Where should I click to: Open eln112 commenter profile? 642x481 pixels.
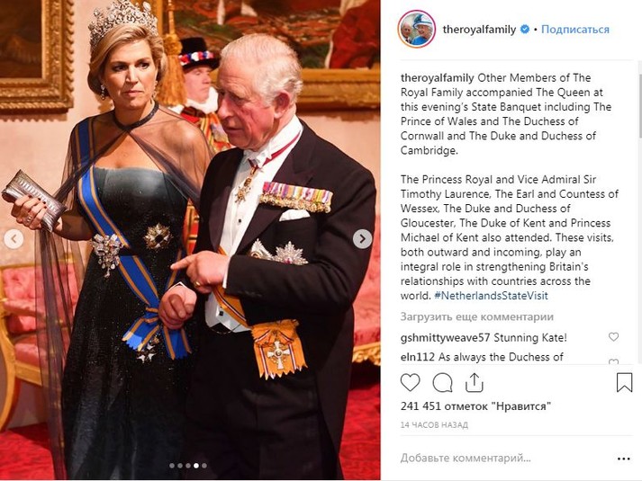(x=417, y=357)
